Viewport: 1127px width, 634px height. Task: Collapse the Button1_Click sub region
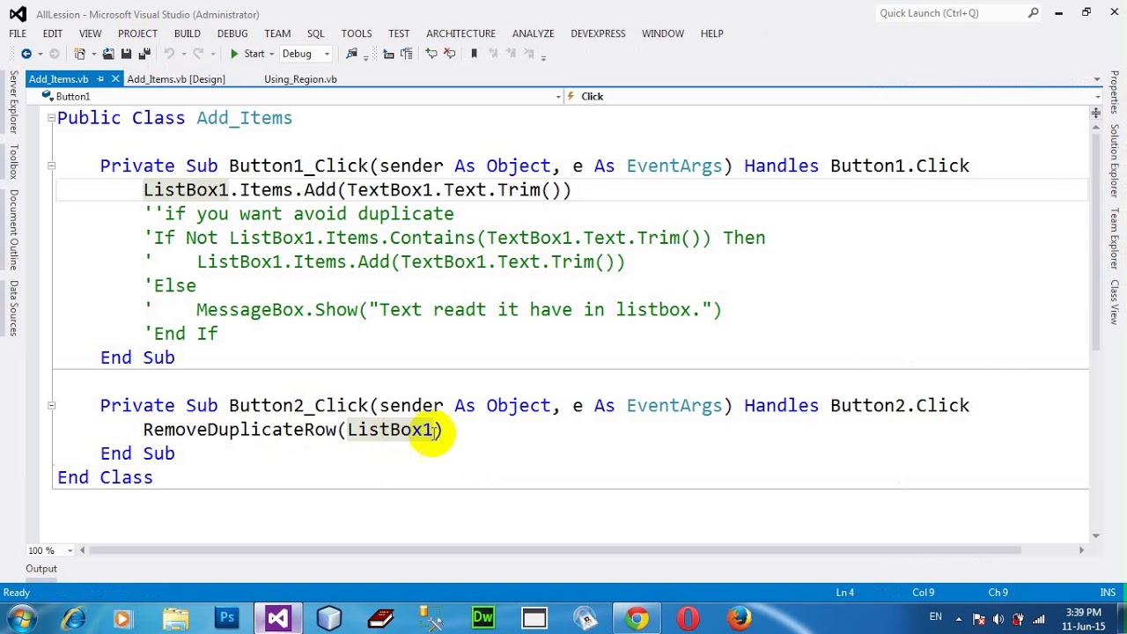coord(51,166)
